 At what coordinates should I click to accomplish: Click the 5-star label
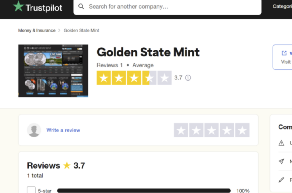click(45, 191)
